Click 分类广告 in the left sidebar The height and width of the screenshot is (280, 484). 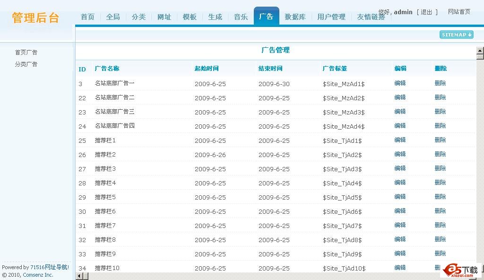26,64
